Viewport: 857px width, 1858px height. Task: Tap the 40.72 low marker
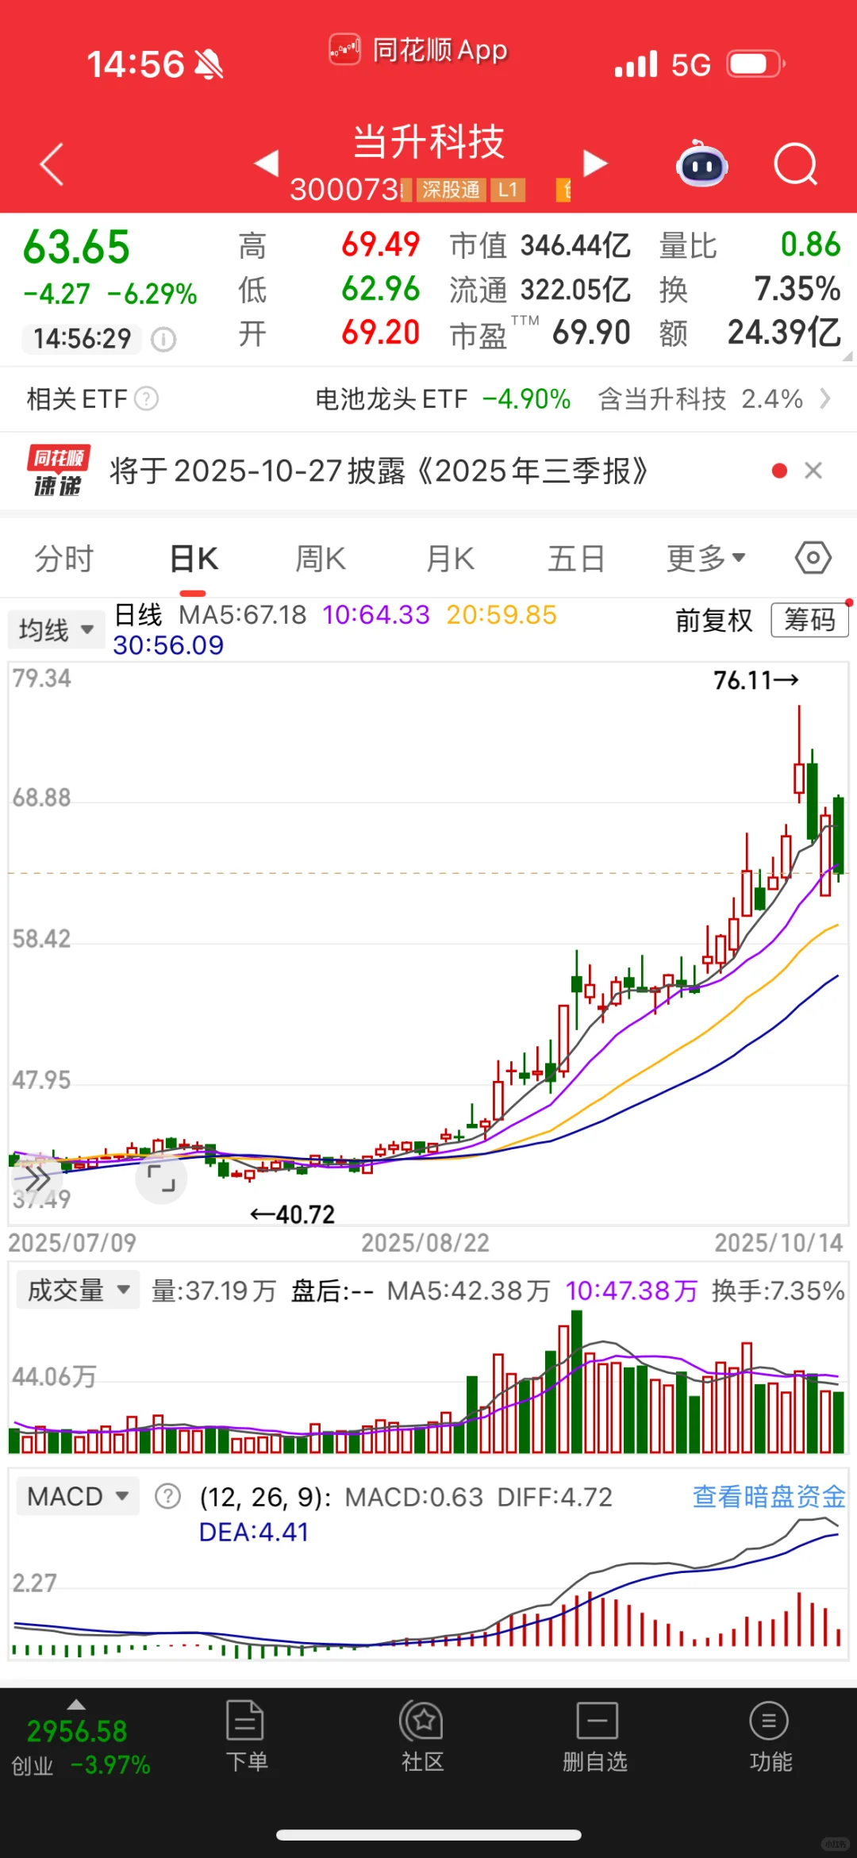[292, 1214]
